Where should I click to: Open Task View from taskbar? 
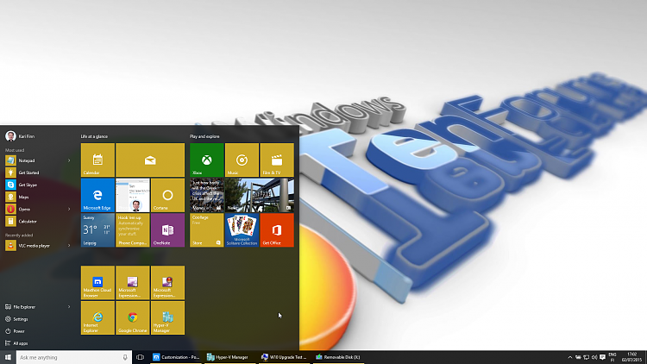point(141,357)
